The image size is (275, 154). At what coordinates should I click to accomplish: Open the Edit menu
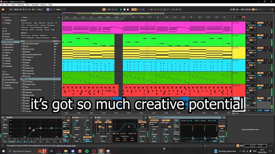tap(7, 5)
